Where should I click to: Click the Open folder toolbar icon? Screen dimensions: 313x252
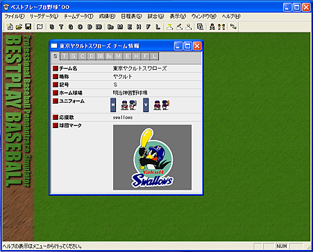pos(19,27)
